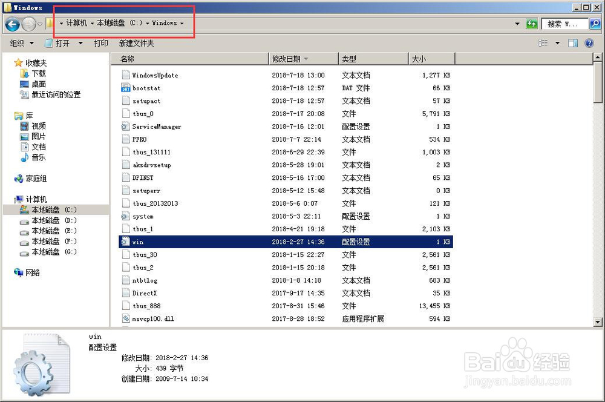Expand the 打开 dropdown arrow
Image resolution: width=605 pixels, height=402 pixels.
point(80,43)
